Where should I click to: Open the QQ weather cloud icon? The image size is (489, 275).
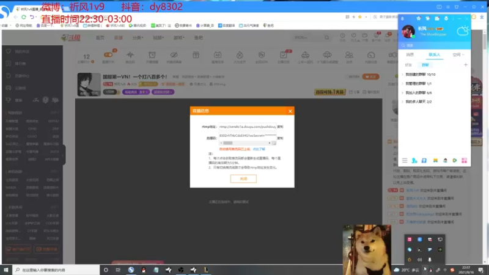click(x=463, y=31)
